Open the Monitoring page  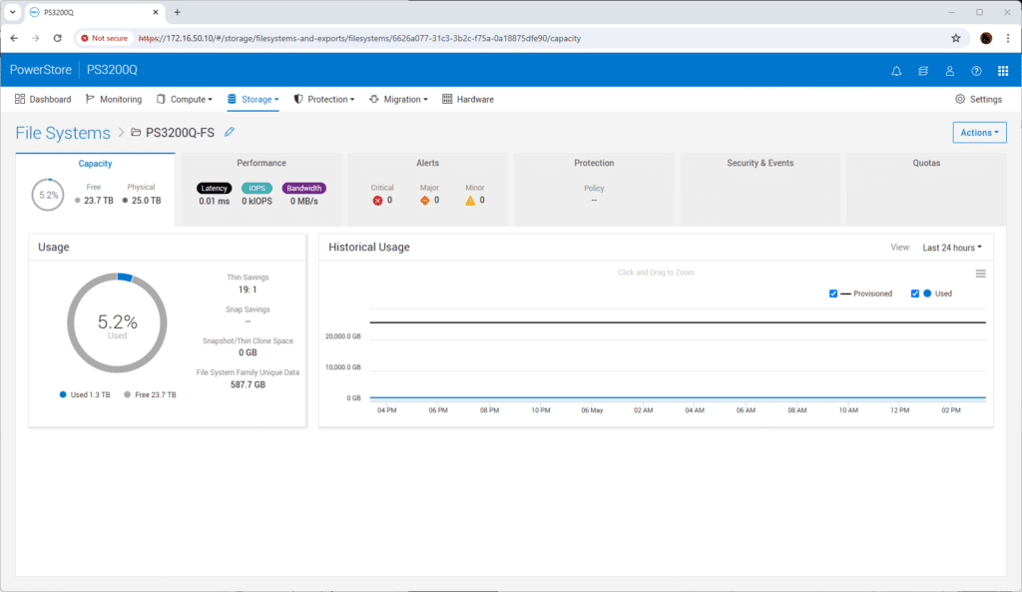[114, 99]
